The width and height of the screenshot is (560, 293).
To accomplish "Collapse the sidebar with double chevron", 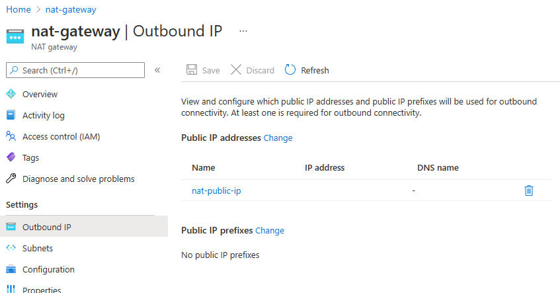I will [157, 70].
